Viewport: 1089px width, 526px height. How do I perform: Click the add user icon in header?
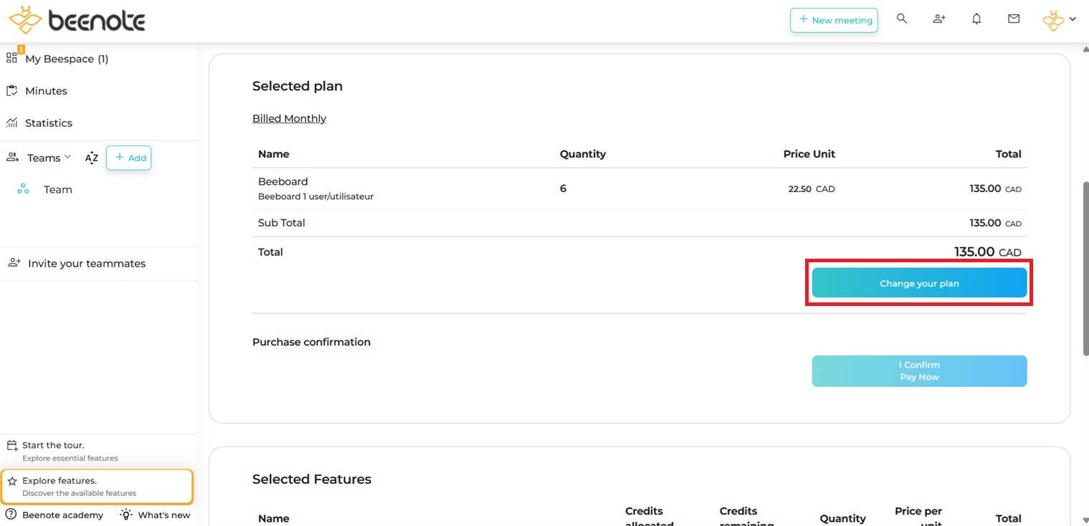pyautogui.click(x=939, y=19)
